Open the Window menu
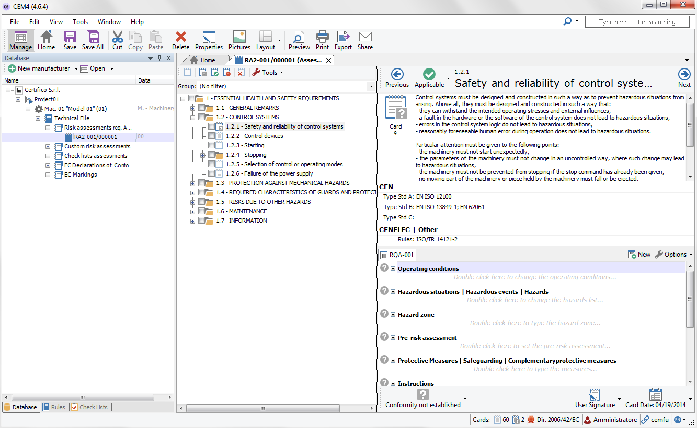The image size is (697, 428). click(x=109, y=22)
